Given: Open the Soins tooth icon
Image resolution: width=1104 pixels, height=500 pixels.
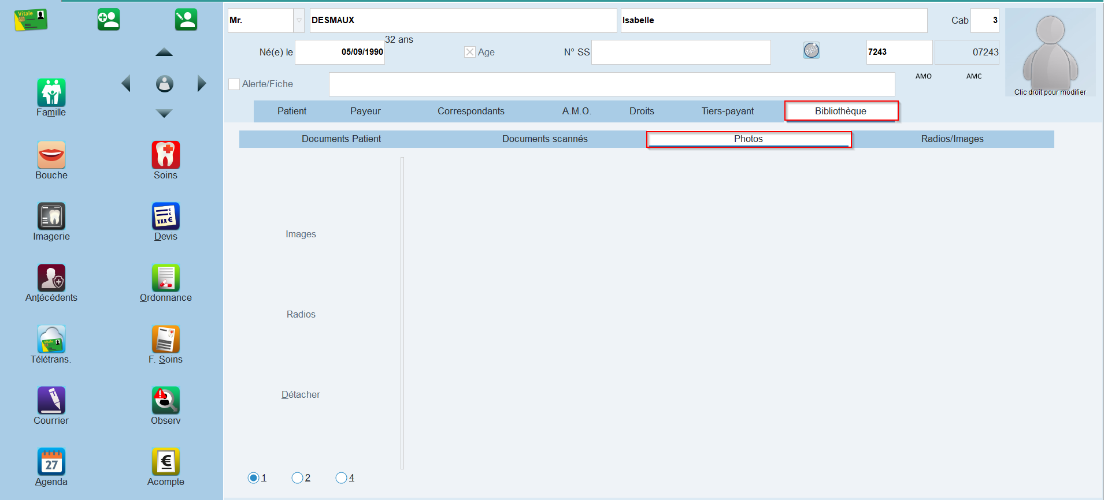Looking at the screenshot, I should [x=166, y=155].
